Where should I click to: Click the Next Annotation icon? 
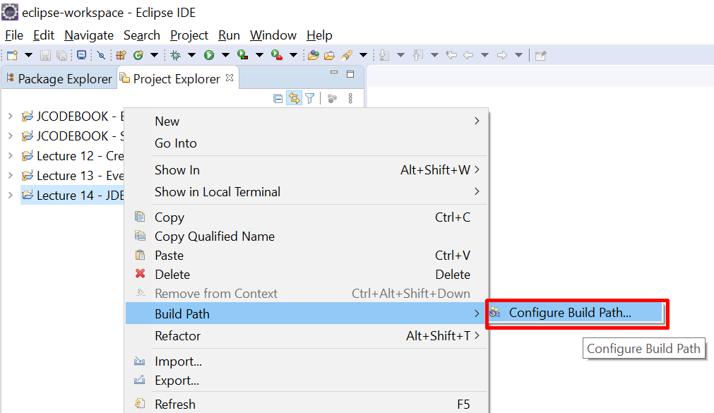384,56
